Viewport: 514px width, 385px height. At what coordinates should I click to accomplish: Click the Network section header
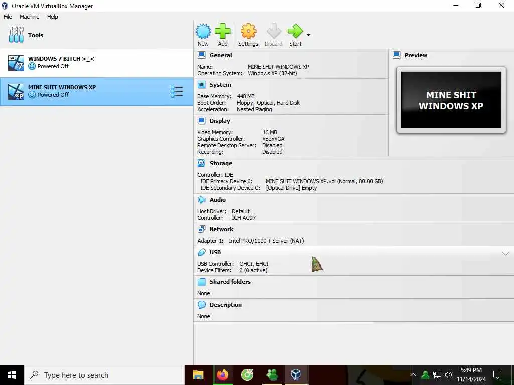pyautogui.click(x=221, y=229)
